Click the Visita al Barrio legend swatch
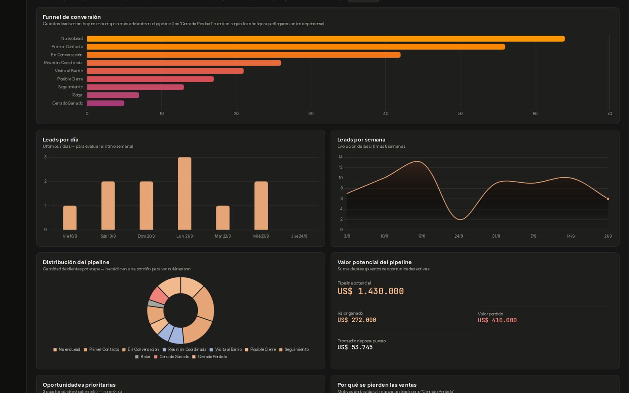The width and height of the screenshot is (629, 393). [211, 349]
